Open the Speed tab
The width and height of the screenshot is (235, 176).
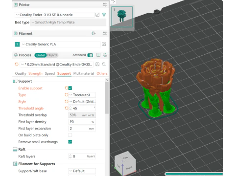(50, 73)
